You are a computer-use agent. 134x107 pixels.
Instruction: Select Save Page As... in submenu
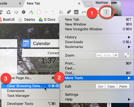click(x=30, y=78)
